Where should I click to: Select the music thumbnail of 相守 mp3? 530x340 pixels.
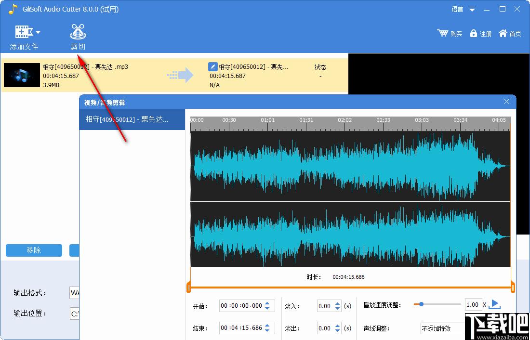coord(22,75)
